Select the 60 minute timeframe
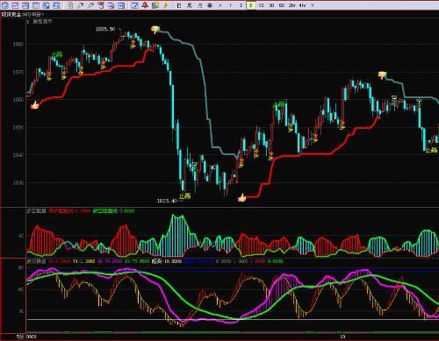439x341 pixels. click(x=282, y=5)
